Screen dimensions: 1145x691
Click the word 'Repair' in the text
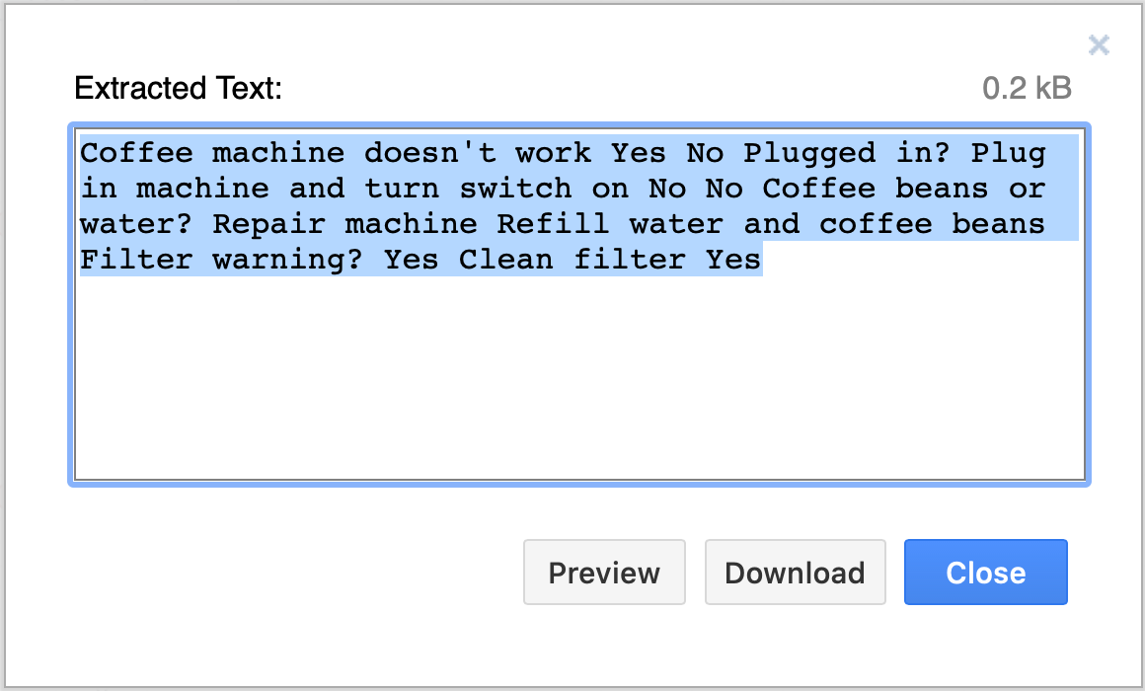pyautogui.click(x=269, y=224)
